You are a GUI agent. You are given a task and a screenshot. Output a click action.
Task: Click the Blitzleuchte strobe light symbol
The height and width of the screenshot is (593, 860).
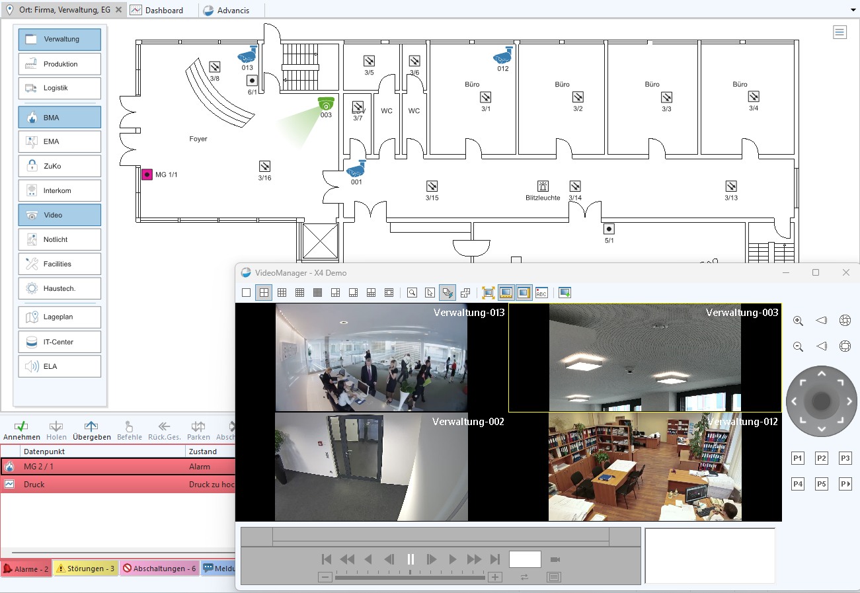click(x=543, y=186)
